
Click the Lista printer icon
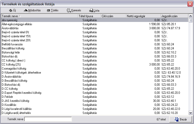point(91,10)
